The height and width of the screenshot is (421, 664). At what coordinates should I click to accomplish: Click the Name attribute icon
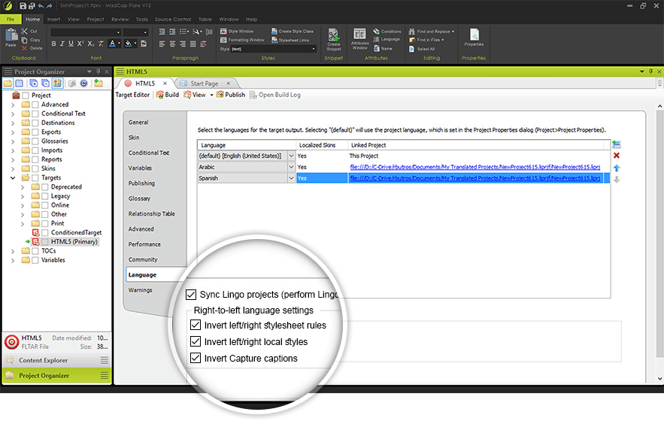coord(377,48)
